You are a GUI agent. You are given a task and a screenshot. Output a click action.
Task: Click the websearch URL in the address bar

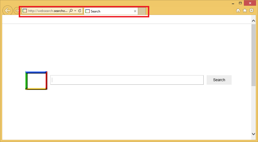click(x=48, y=11)
